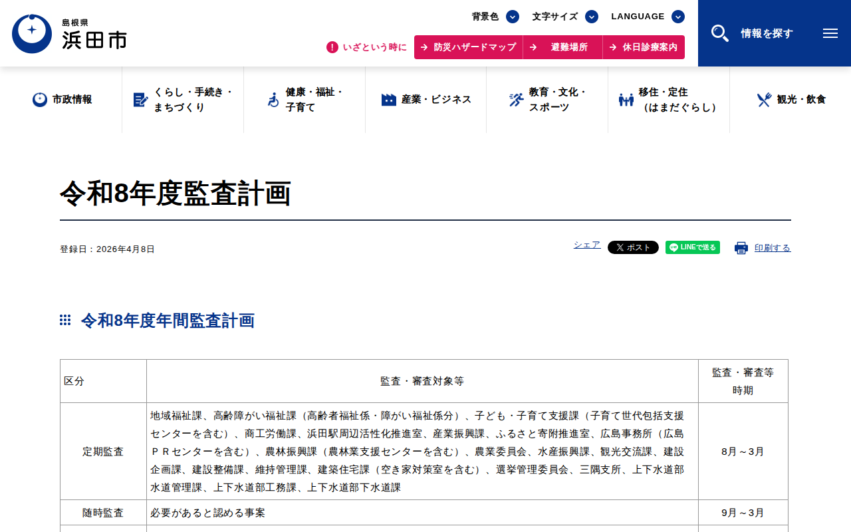The height and width of the screenshot is (532, 851).
Task: Click the 監査・審査等時期 table header
Action: point(743,381)
